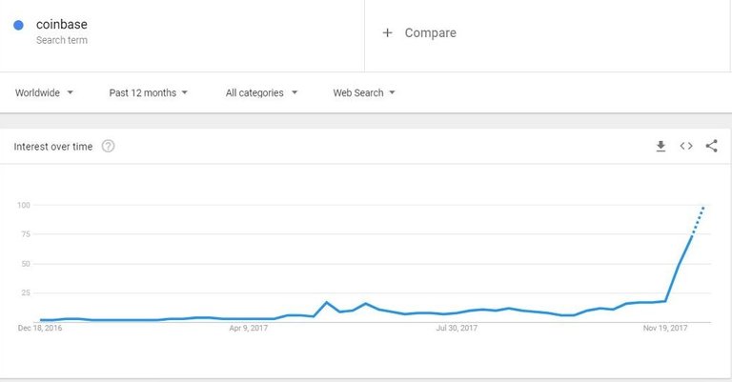This screenshot has height=382, width=732.
Task: Click the Dec 18, 2016 axis label
Action: pyautogui.click(x=40, y=328)
